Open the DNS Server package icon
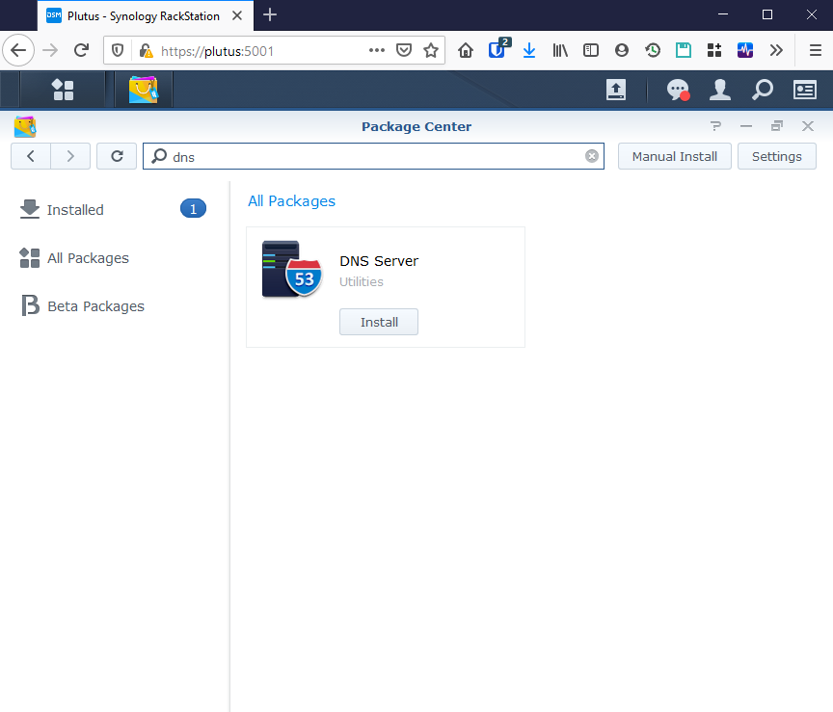Screen dimensions: 833x712 coord(292,269)
